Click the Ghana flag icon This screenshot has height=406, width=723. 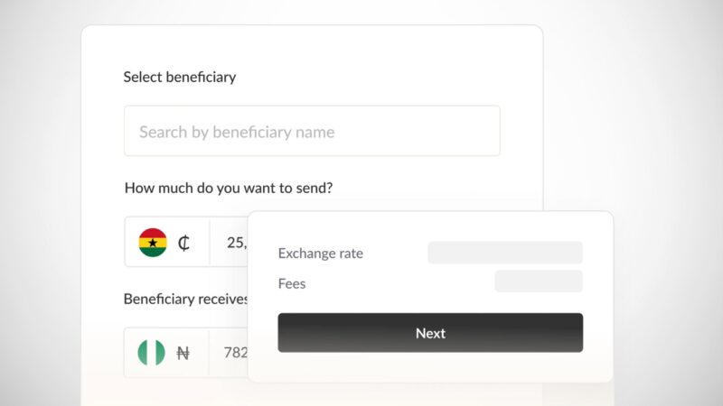[153, 243]
